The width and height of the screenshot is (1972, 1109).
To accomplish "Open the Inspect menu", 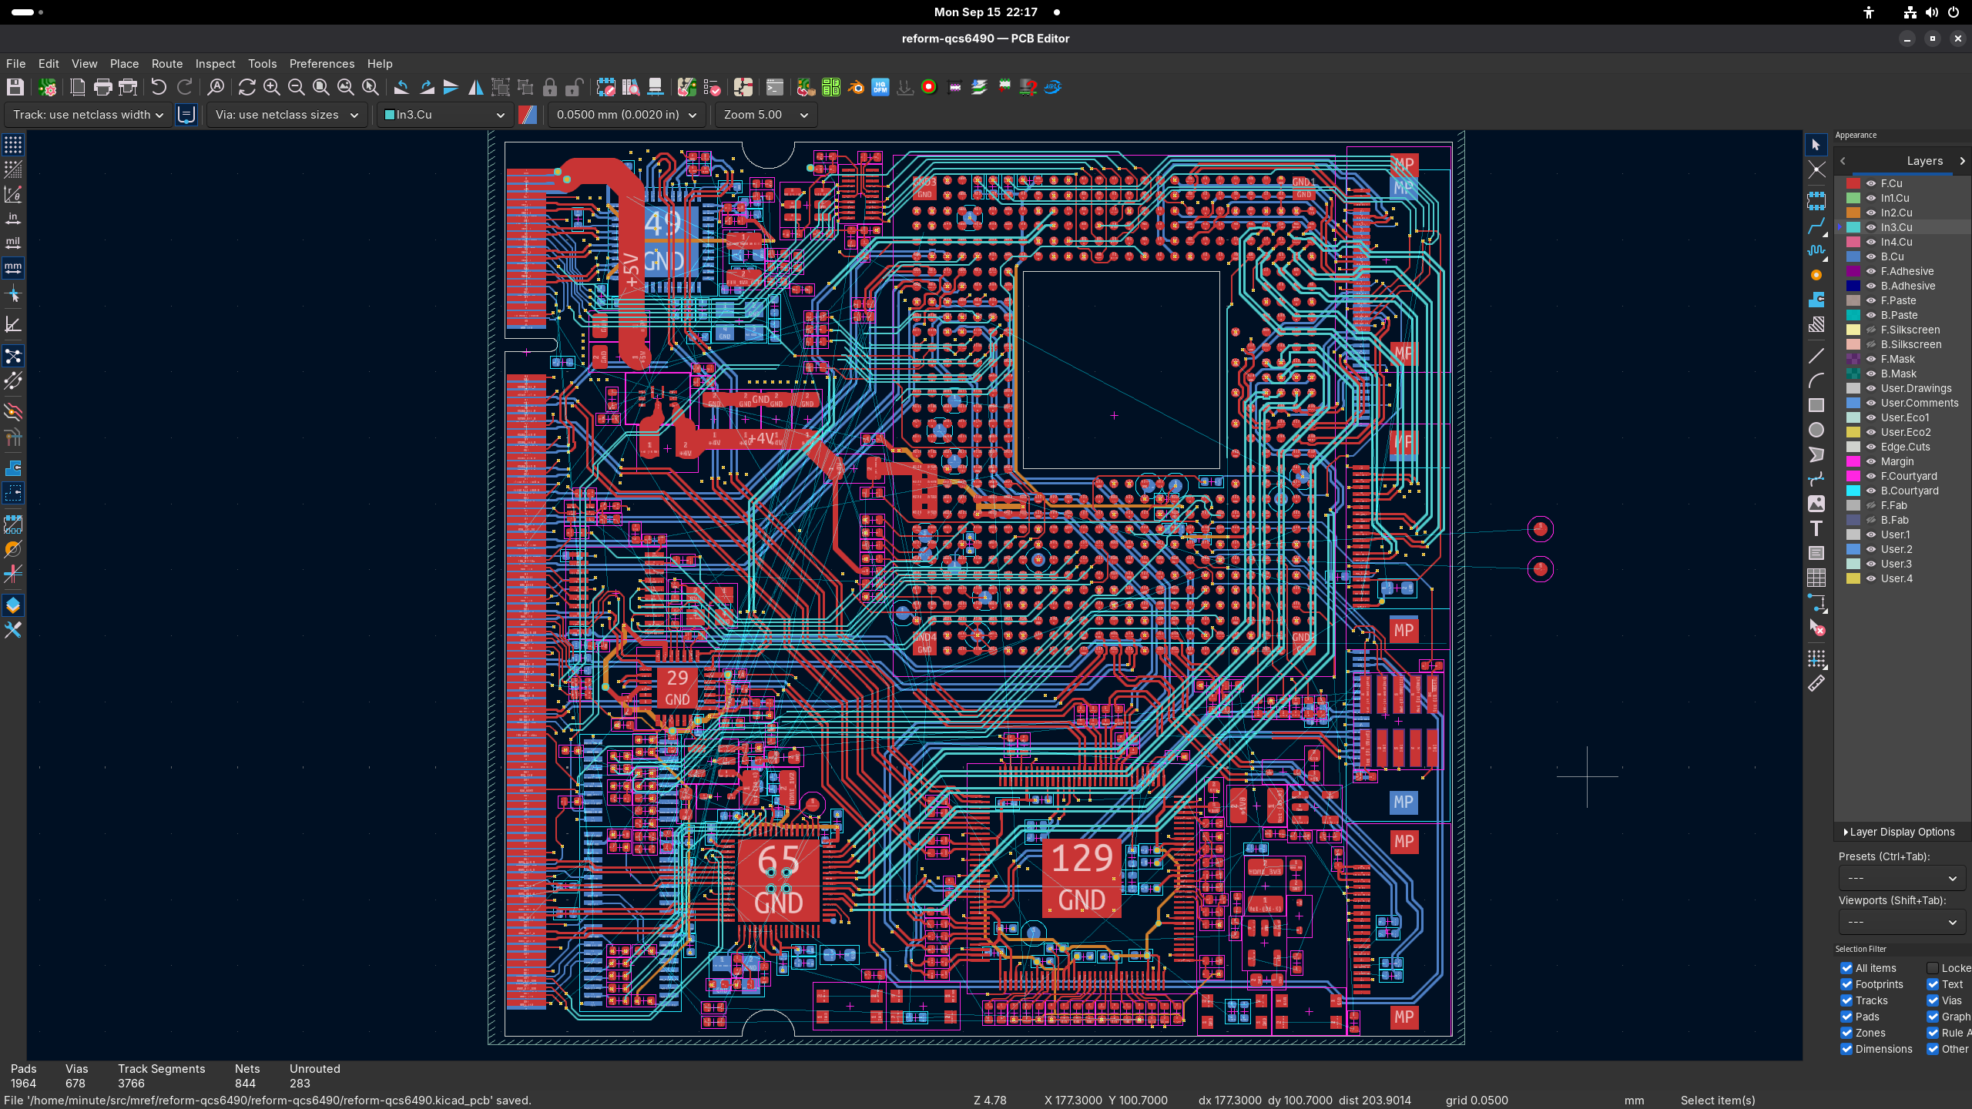I will 215,64.
